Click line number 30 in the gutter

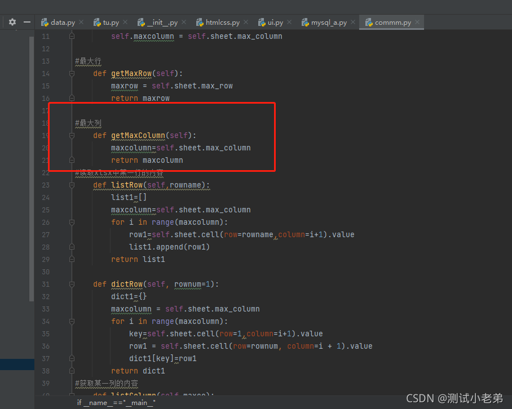tap(46, 272)
